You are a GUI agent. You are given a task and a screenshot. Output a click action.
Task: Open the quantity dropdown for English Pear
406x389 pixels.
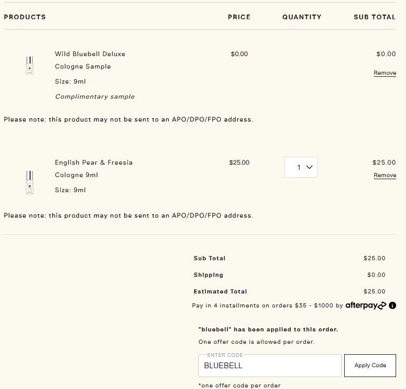[x=301, y=167]
